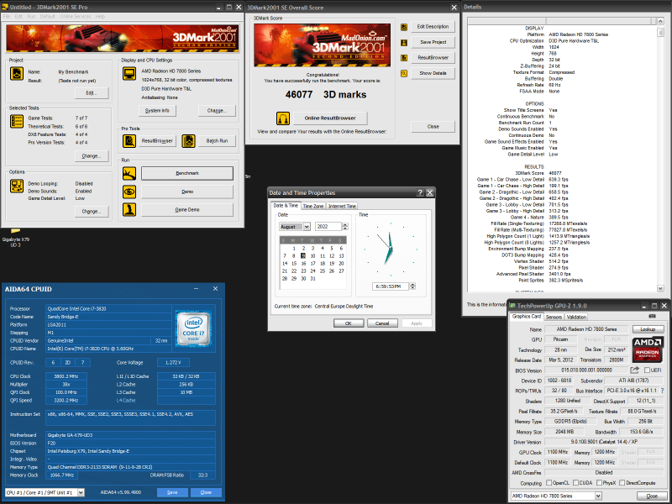
Task: Open the GPU selector dropdown in GPU-Z
Action: pos(598,496)
